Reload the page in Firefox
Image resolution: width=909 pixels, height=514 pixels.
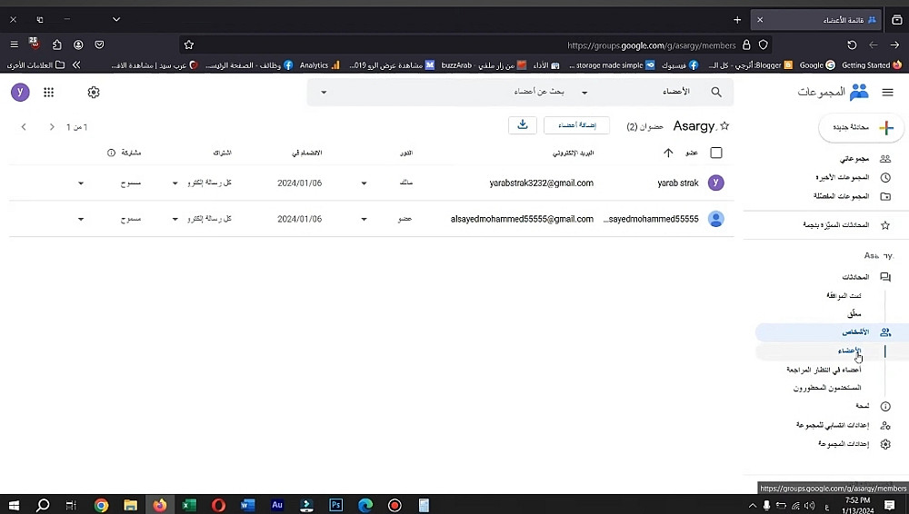coord(852,44)
